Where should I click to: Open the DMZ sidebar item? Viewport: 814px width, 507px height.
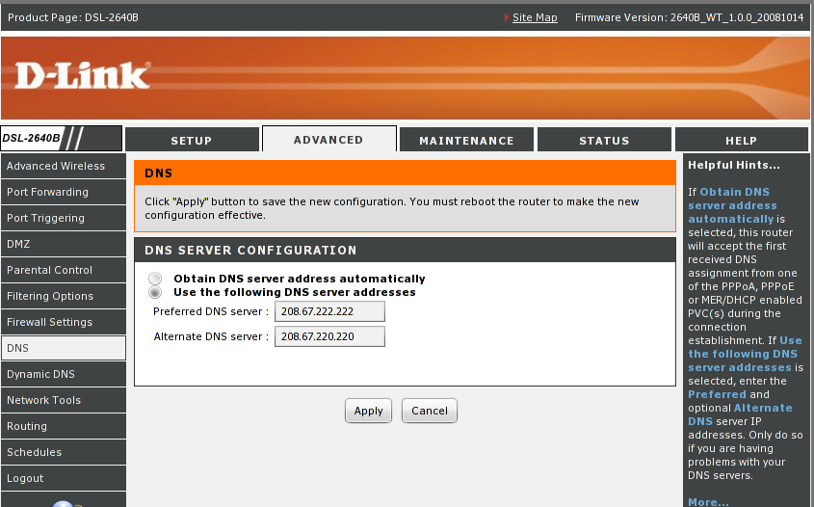pos(64,244)
